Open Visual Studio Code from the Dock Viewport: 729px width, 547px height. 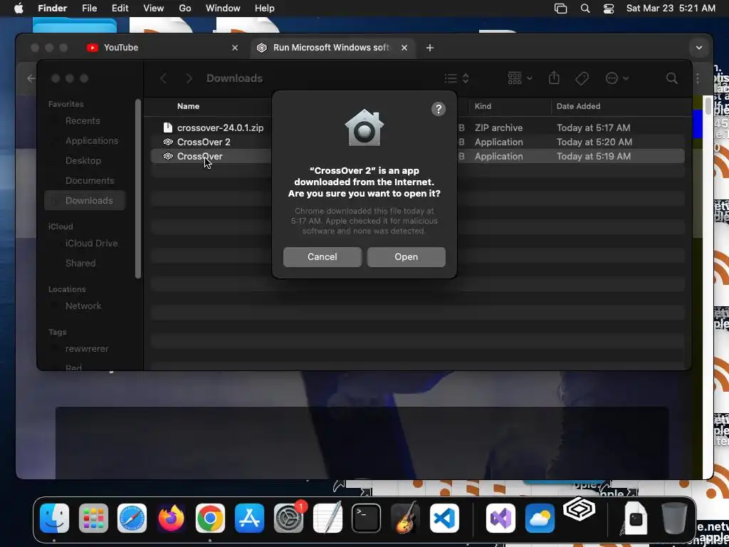click(x=444, y=518)
